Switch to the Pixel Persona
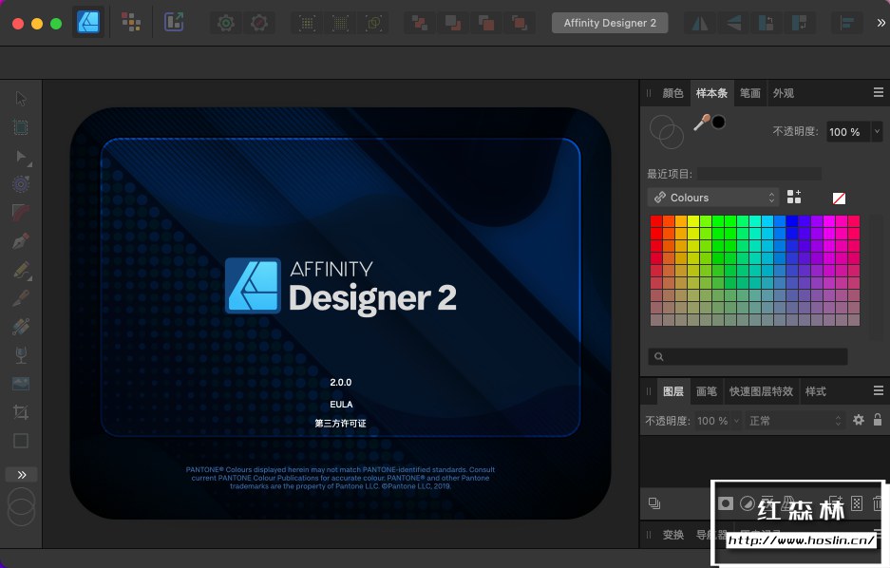Screen dimensions: 890x568 (131, 23)
